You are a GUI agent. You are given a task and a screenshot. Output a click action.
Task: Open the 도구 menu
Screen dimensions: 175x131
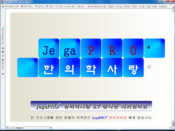coord(142,7)
